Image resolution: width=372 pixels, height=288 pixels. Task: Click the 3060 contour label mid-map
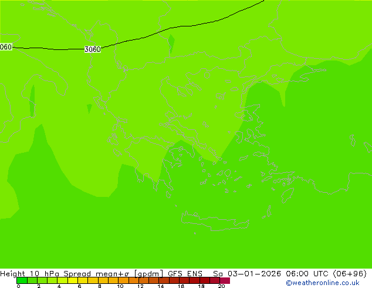tap(93, 49)
